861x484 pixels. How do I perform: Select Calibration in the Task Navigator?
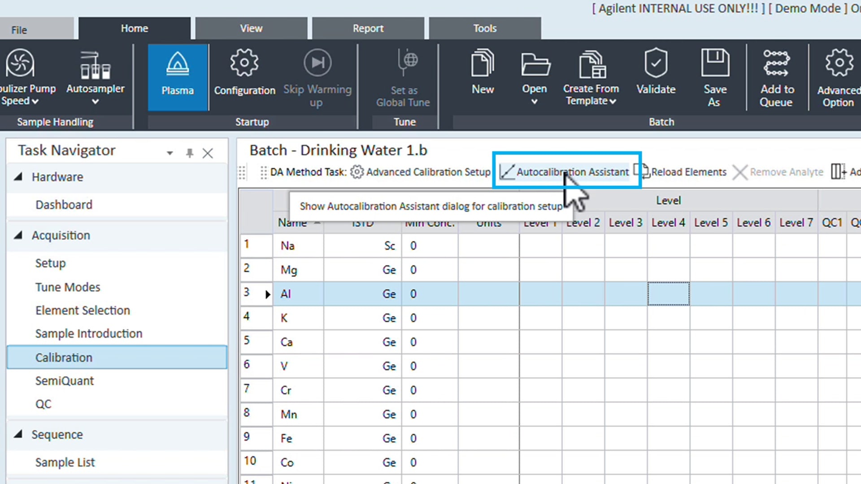[x=64, y=357]
